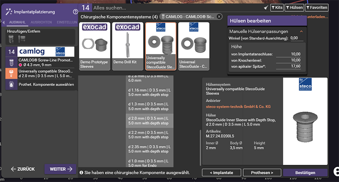Select the orange StecoGuide sleeve icon
Screen dimensions: 339x182
[11, 74]
